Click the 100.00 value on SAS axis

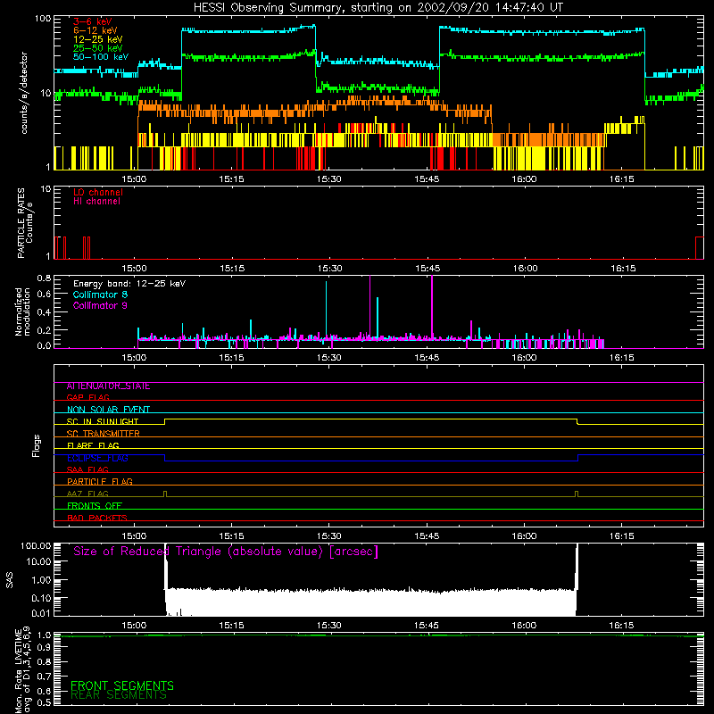click(x=36, y=546)
